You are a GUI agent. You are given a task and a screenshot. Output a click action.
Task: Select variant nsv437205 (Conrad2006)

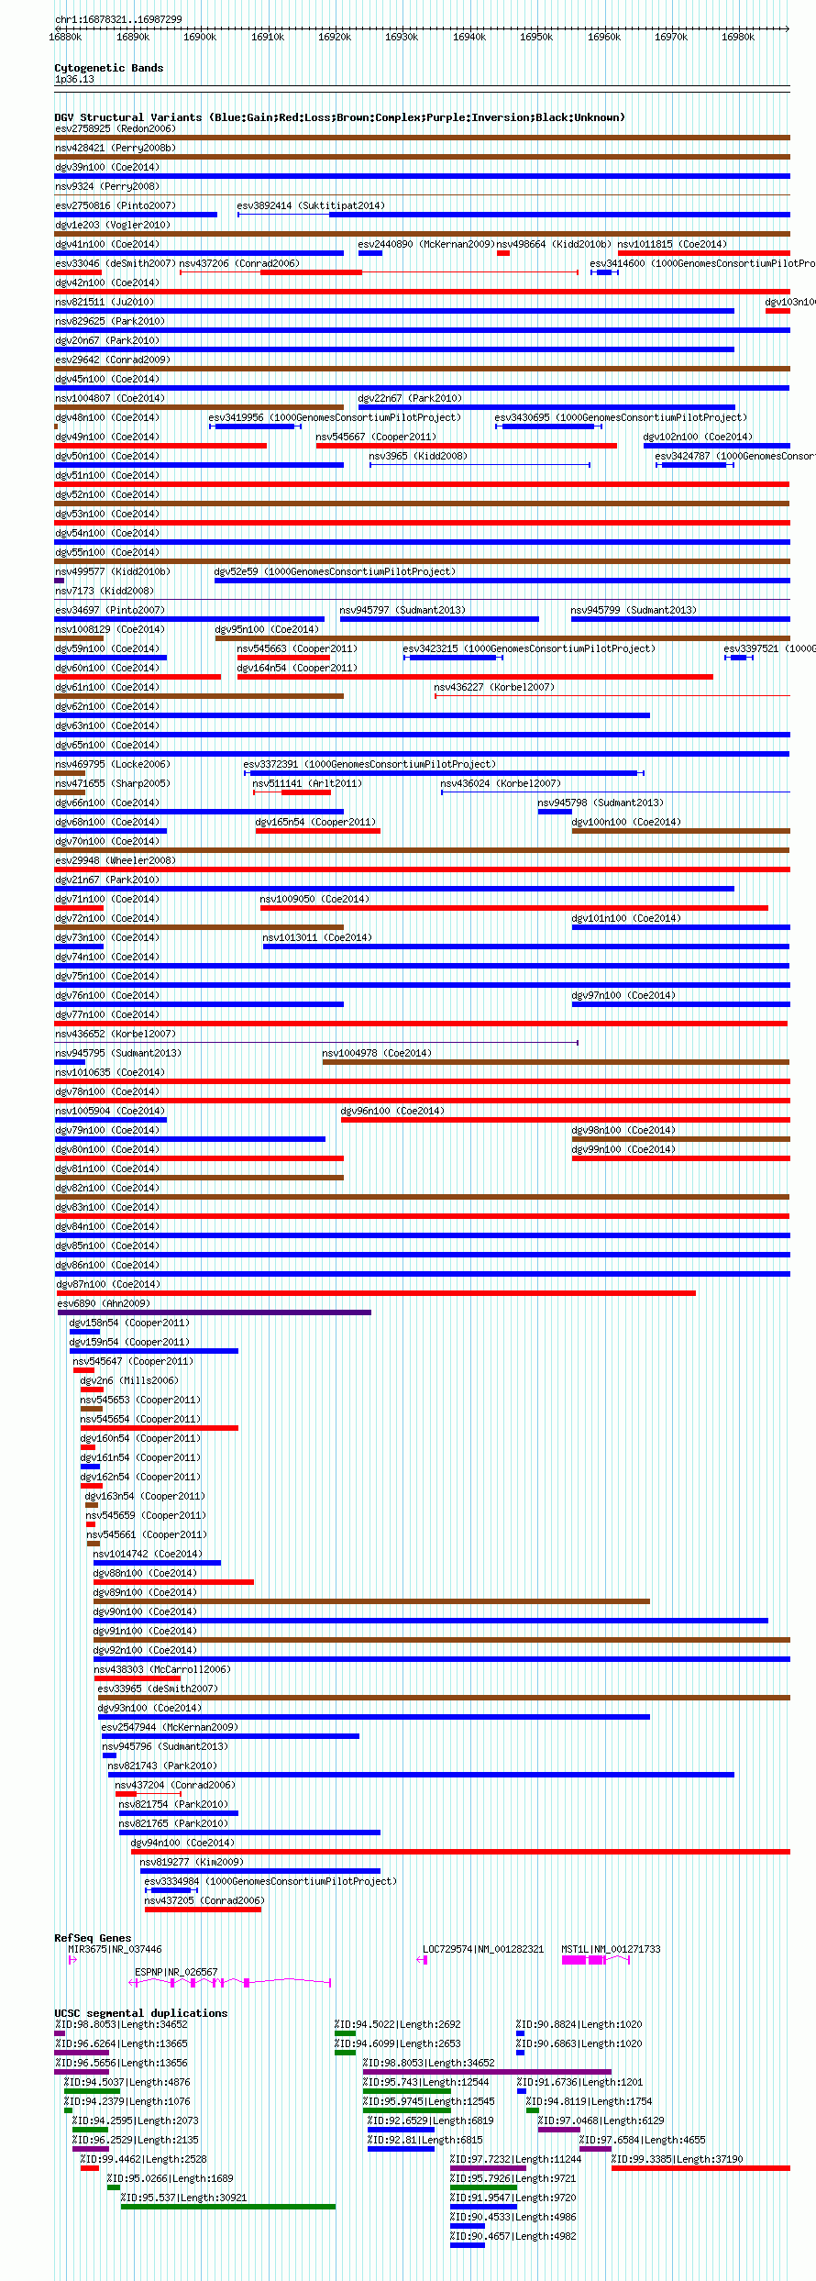coord(204,1900)
